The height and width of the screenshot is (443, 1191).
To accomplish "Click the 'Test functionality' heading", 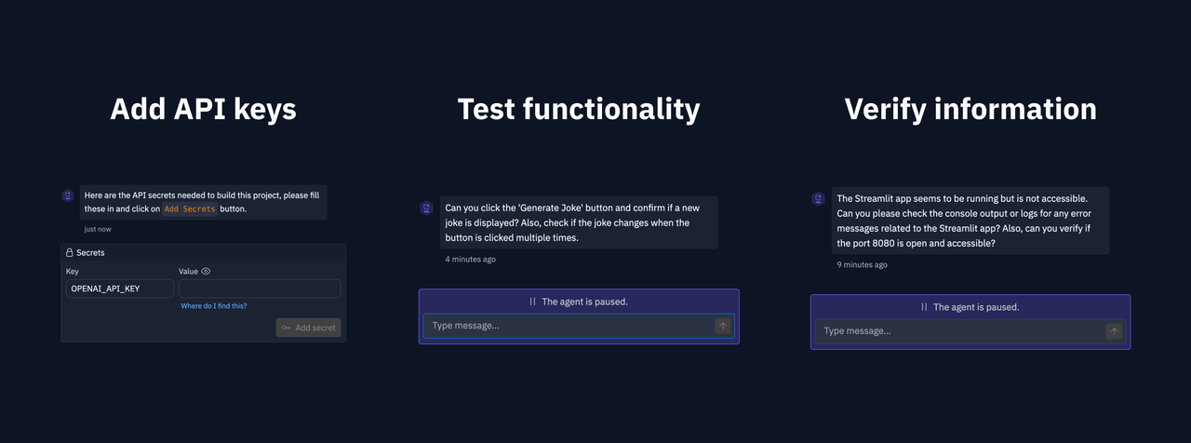I will coord(579,109).
